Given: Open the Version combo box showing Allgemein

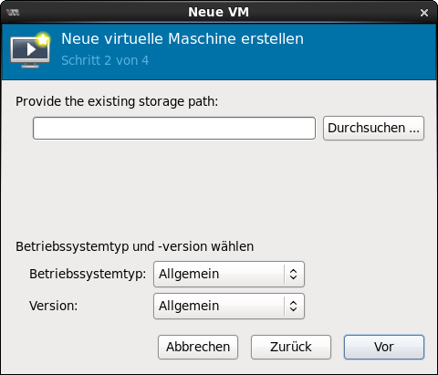Looking at the screenshot, I should 229,306.
